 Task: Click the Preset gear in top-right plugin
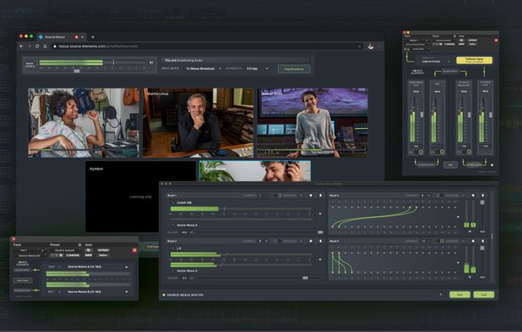coord(454,36)
